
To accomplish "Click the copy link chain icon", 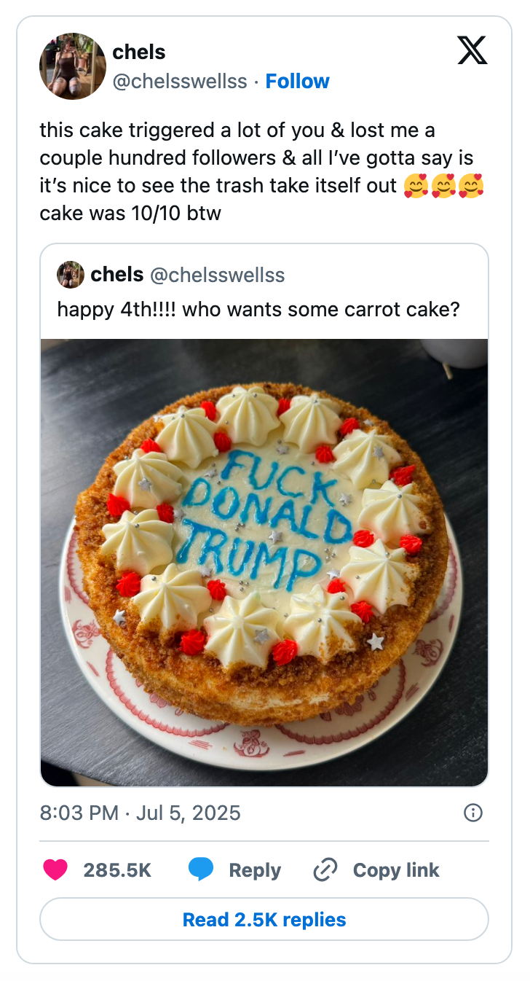I will (325, 869).
